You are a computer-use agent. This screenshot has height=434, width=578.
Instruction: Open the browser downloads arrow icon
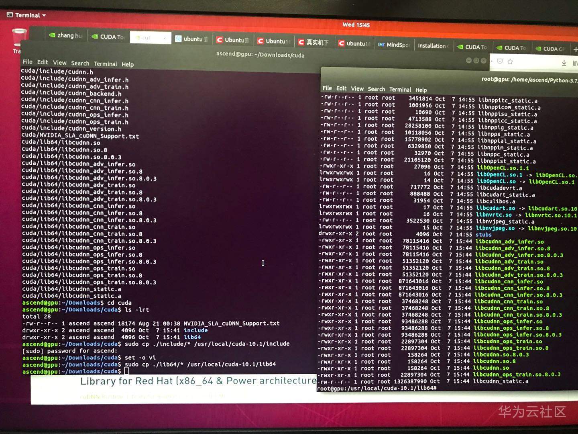pyautogui.click(x=564, y=63)
